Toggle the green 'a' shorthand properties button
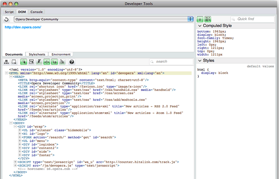279x179 pixels. pyautogui.click(x=200, y=19)
